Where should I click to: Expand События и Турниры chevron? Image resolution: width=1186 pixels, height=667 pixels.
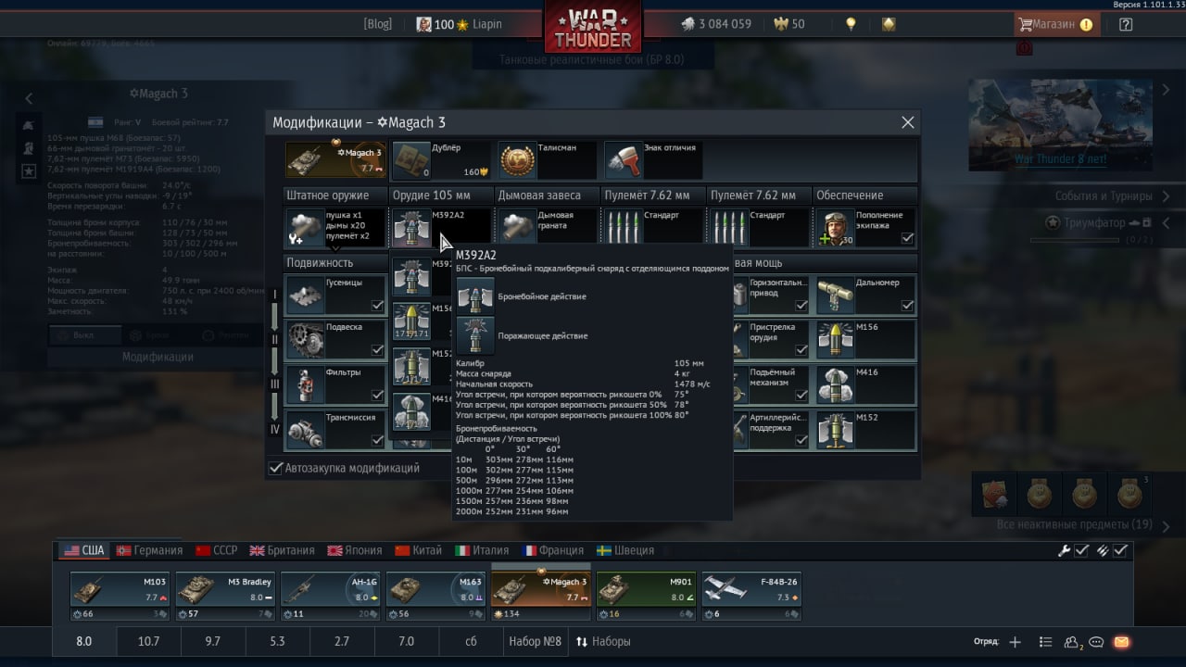tap(1167, 196)
